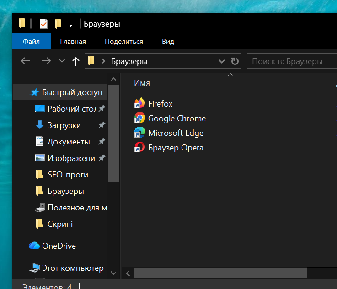337x289 pixels.
Task: Click the Скрині folder icon
Action: [39, 224]
